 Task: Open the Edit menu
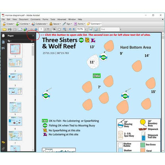pyautogui.click(x=9, y=19)
